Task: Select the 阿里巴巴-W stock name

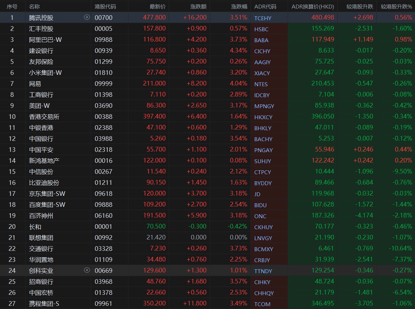Action: 45,40
